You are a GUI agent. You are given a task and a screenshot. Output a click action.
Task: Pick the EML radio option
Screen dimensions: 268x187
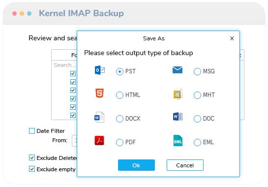click(x=197, y=142)
